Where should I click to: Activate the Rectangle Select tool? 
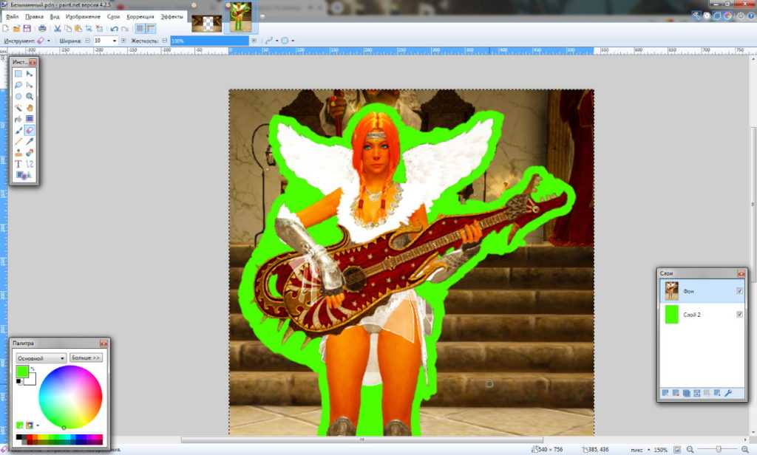pos(18,74)
